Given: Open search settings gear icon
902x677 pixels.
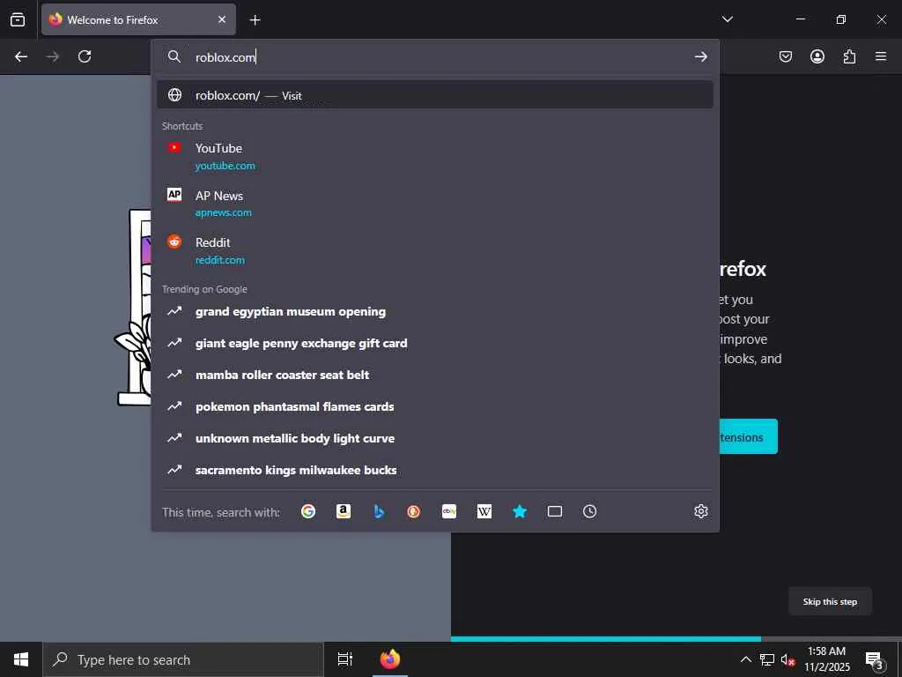Looking at the screenshot, I should 700,511.
